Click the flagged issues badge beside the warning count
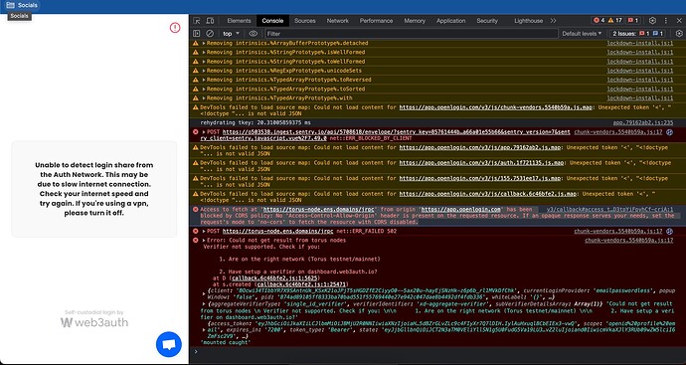 (x=633, y=21)
